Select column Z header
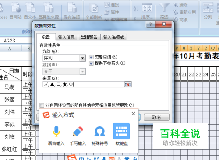This screenshot has height=160, width=219. 206,49
